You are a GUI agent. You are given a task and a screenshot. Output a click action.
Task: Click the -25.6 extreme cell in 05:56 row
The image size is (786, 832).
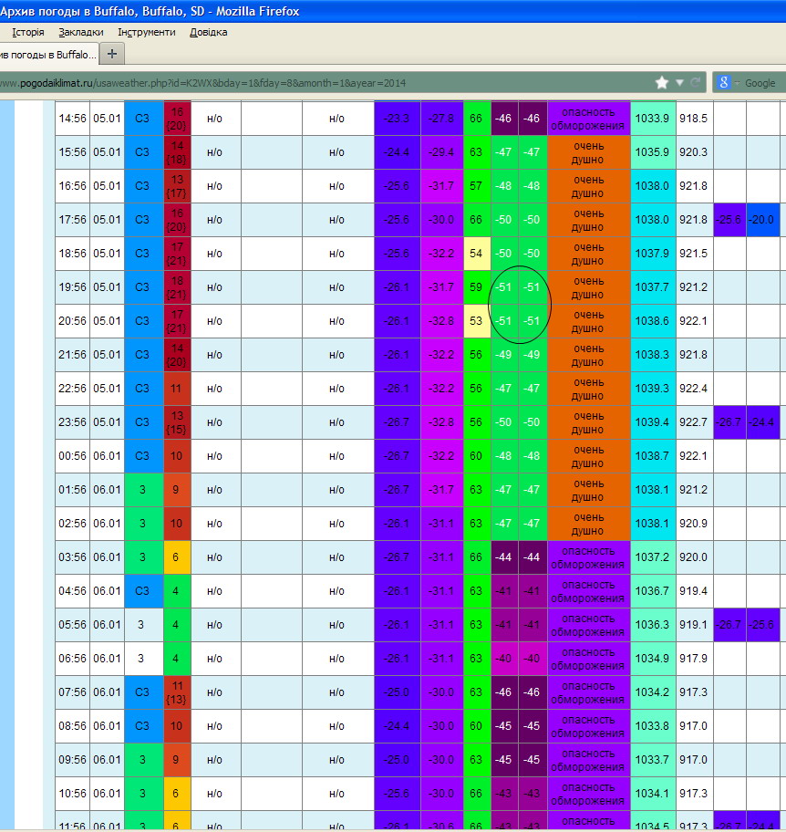[762, 625]
